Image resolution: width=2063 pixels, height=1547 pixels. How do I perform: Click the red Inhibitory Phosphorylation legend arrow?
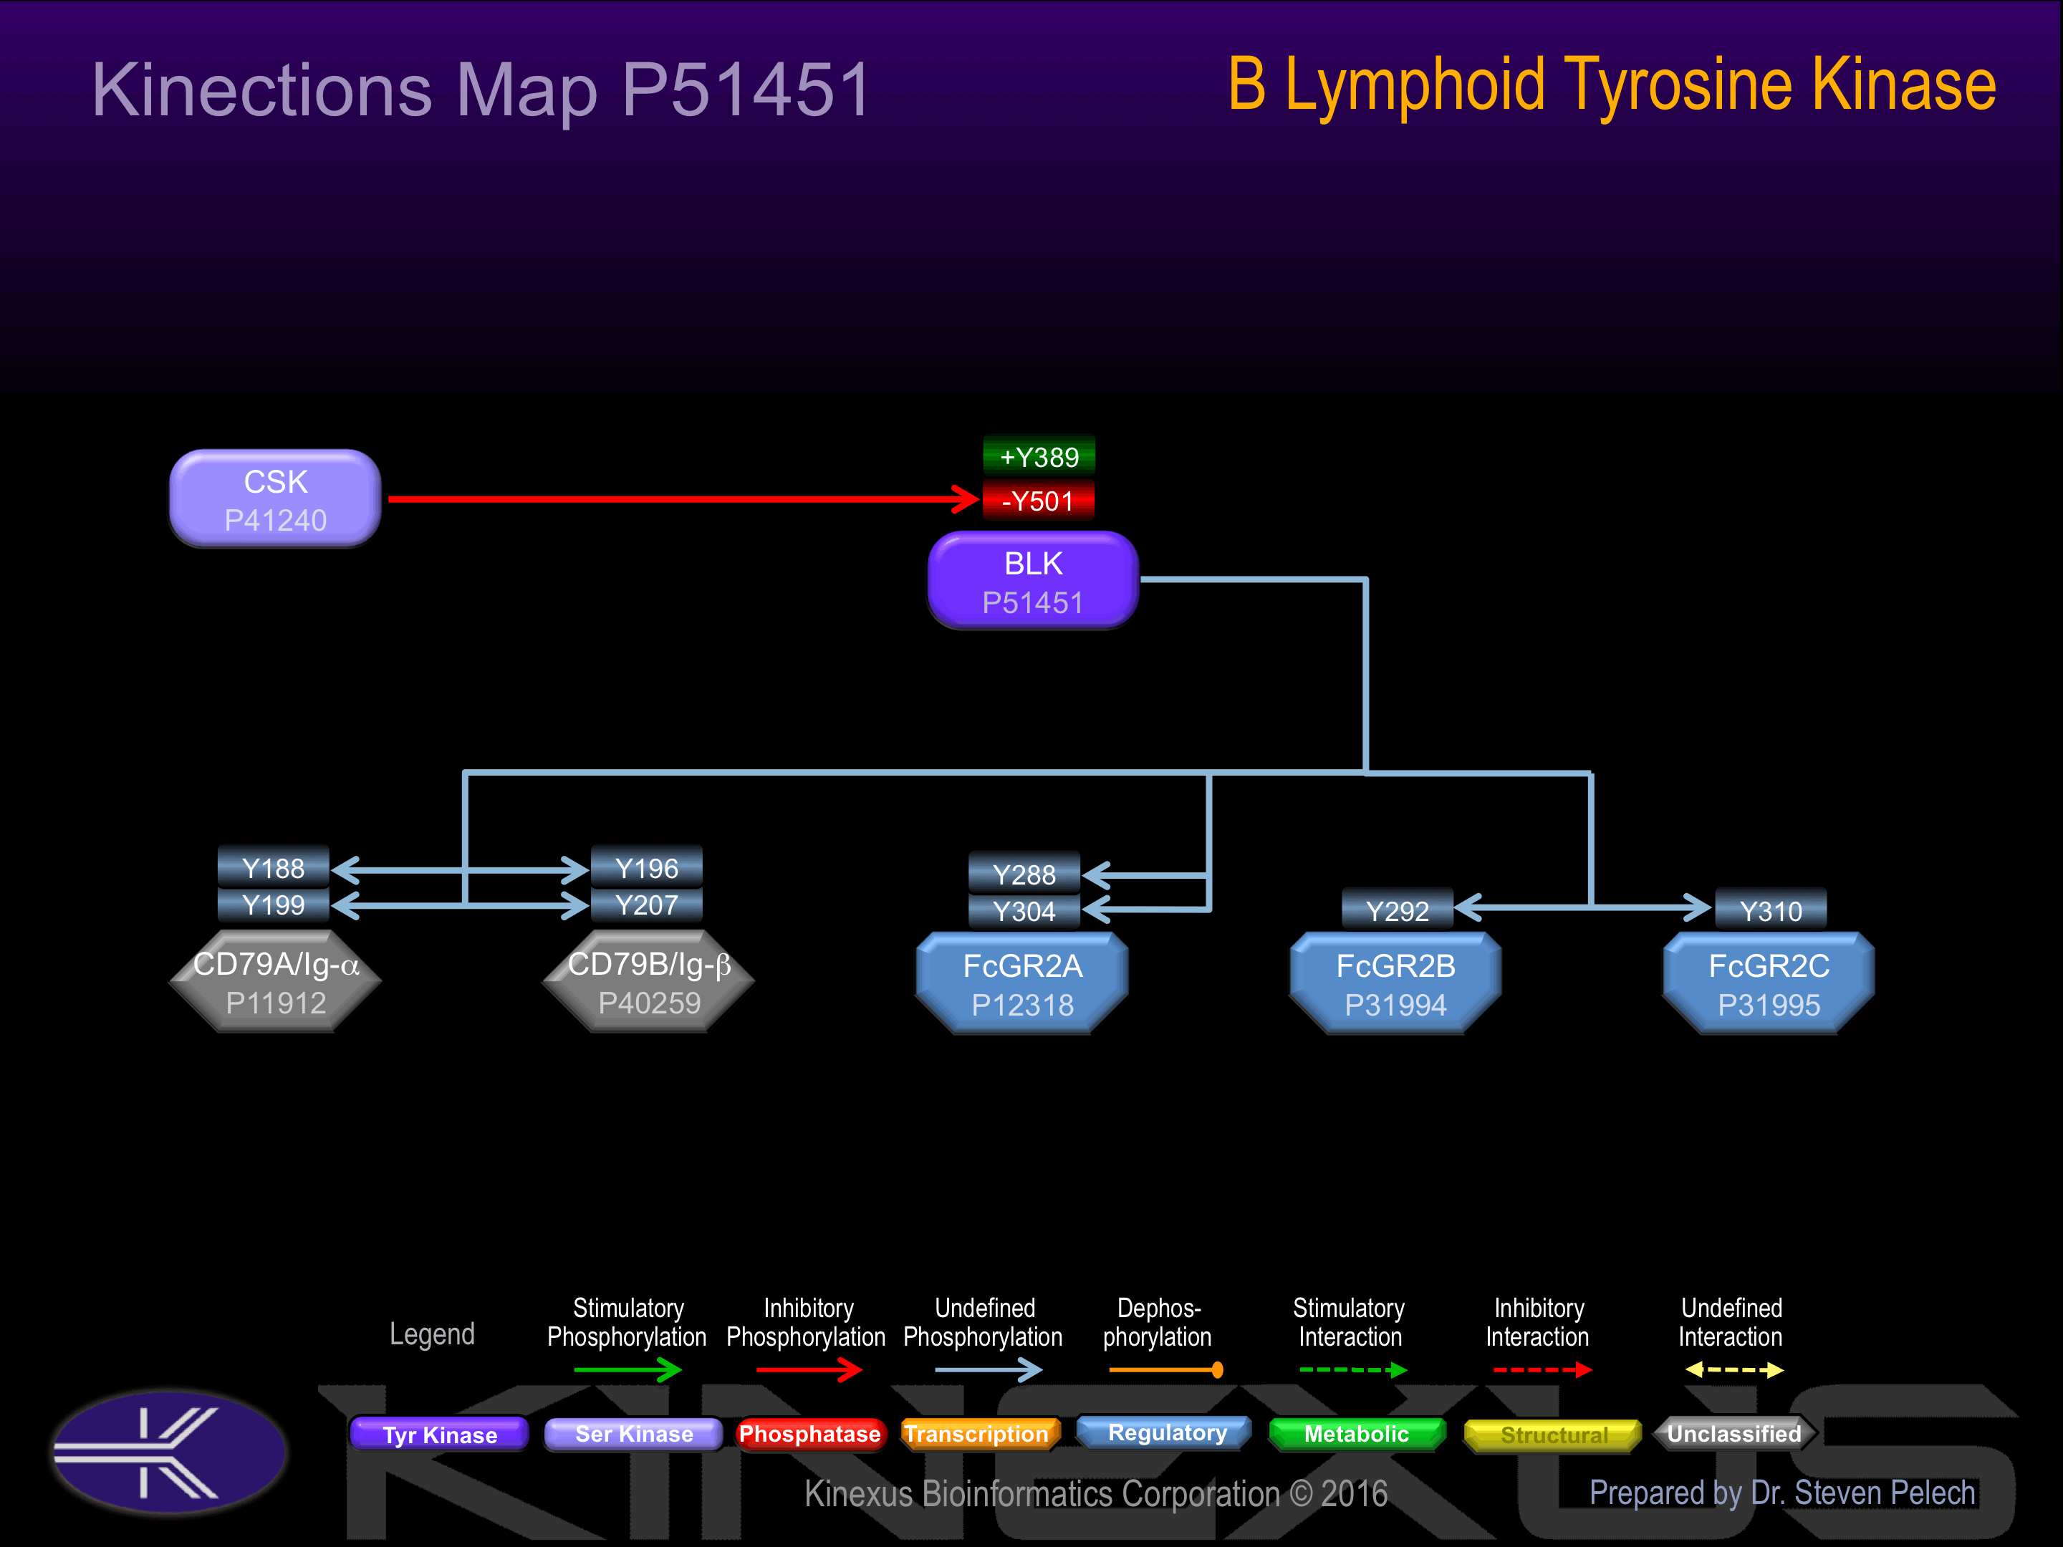[x=809, y=1370]
